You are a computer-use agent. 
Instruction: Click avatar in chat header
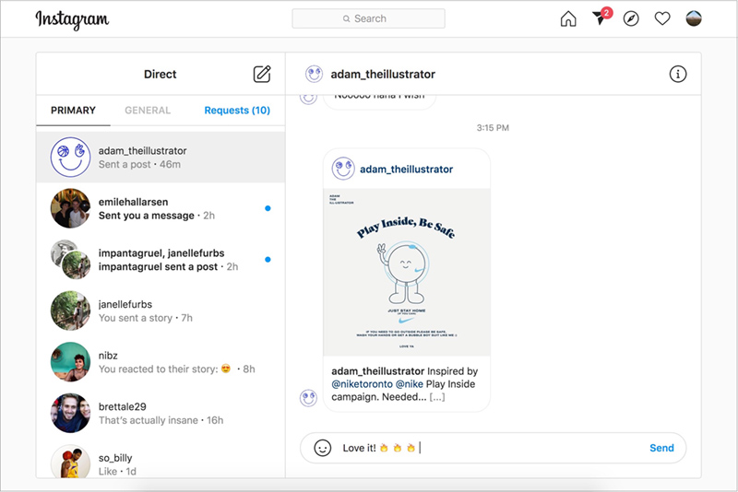[x=314, y=74]
